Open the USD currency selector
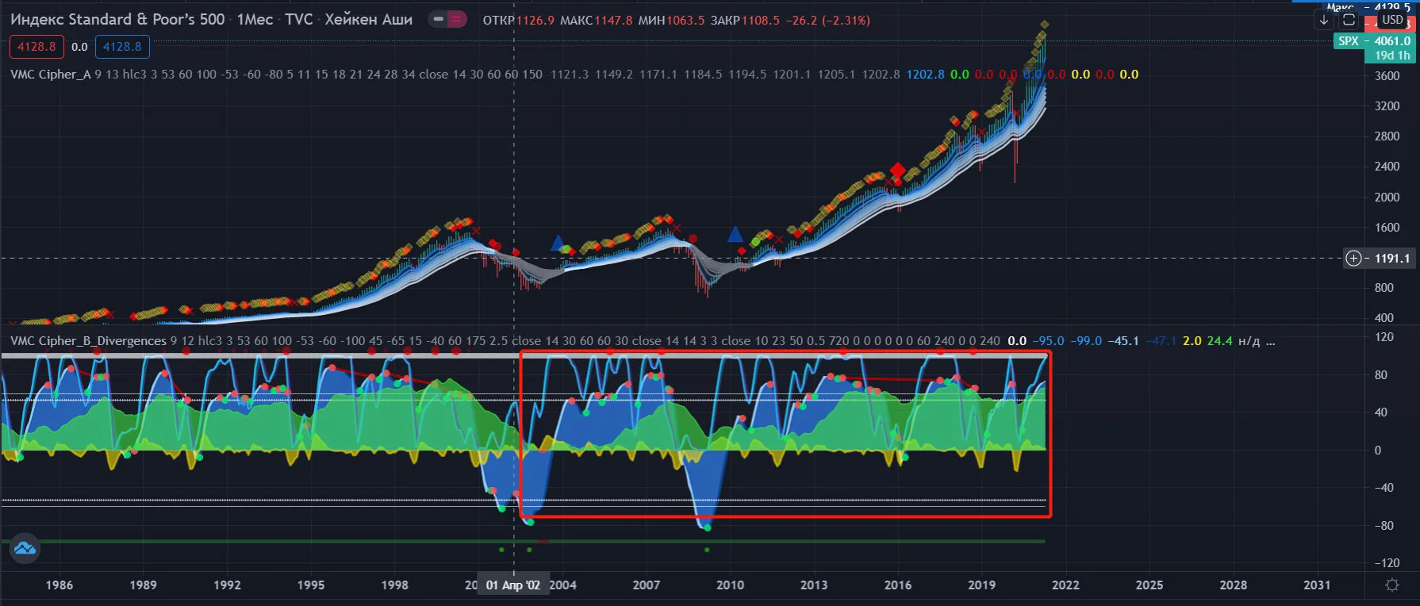Screen dimensions: 1420x606 1392,20
